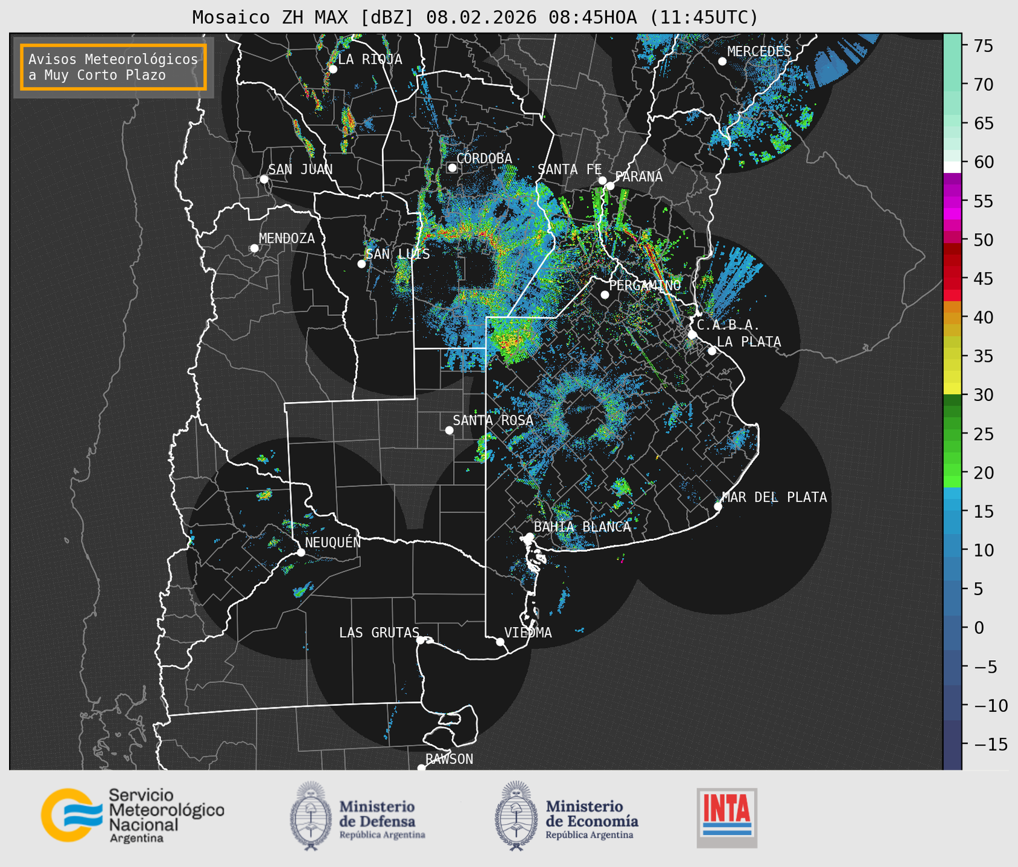Screen dimensions: 1018x867
Task: Open the Avisos Meteorológicos a Muy Corto Plazo box
Action: [x=113, y=67]
